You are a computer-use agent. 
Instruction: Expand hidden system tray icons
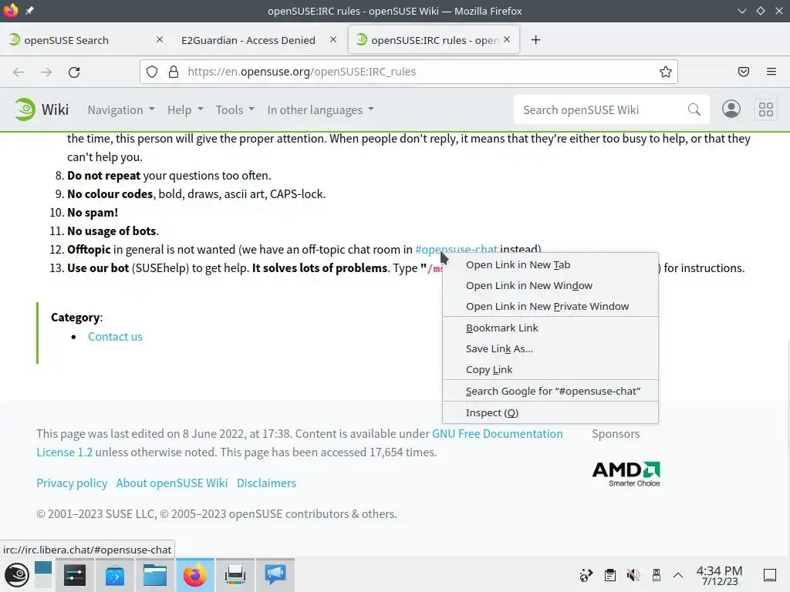click(678, 575)
